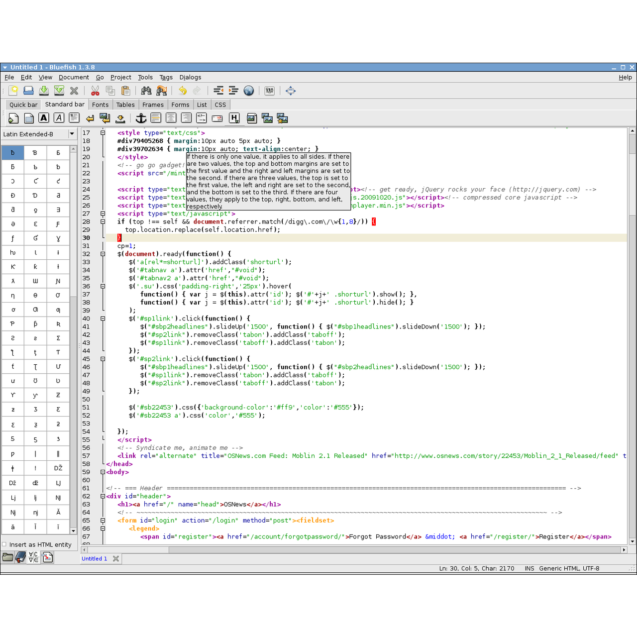Click the HTML comment icon

coord(201,118)
